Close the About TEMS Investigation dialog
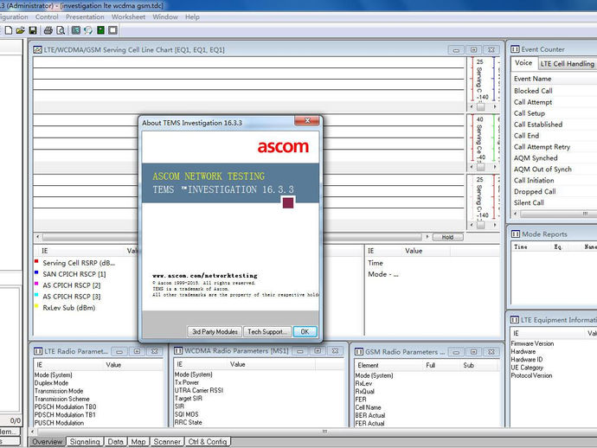This screenshot has width=597, height=448. (x=307, y=121)
